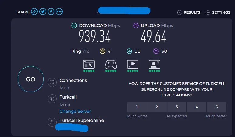
Task: Click the web browsing performance icon
Action: [89, 64]
